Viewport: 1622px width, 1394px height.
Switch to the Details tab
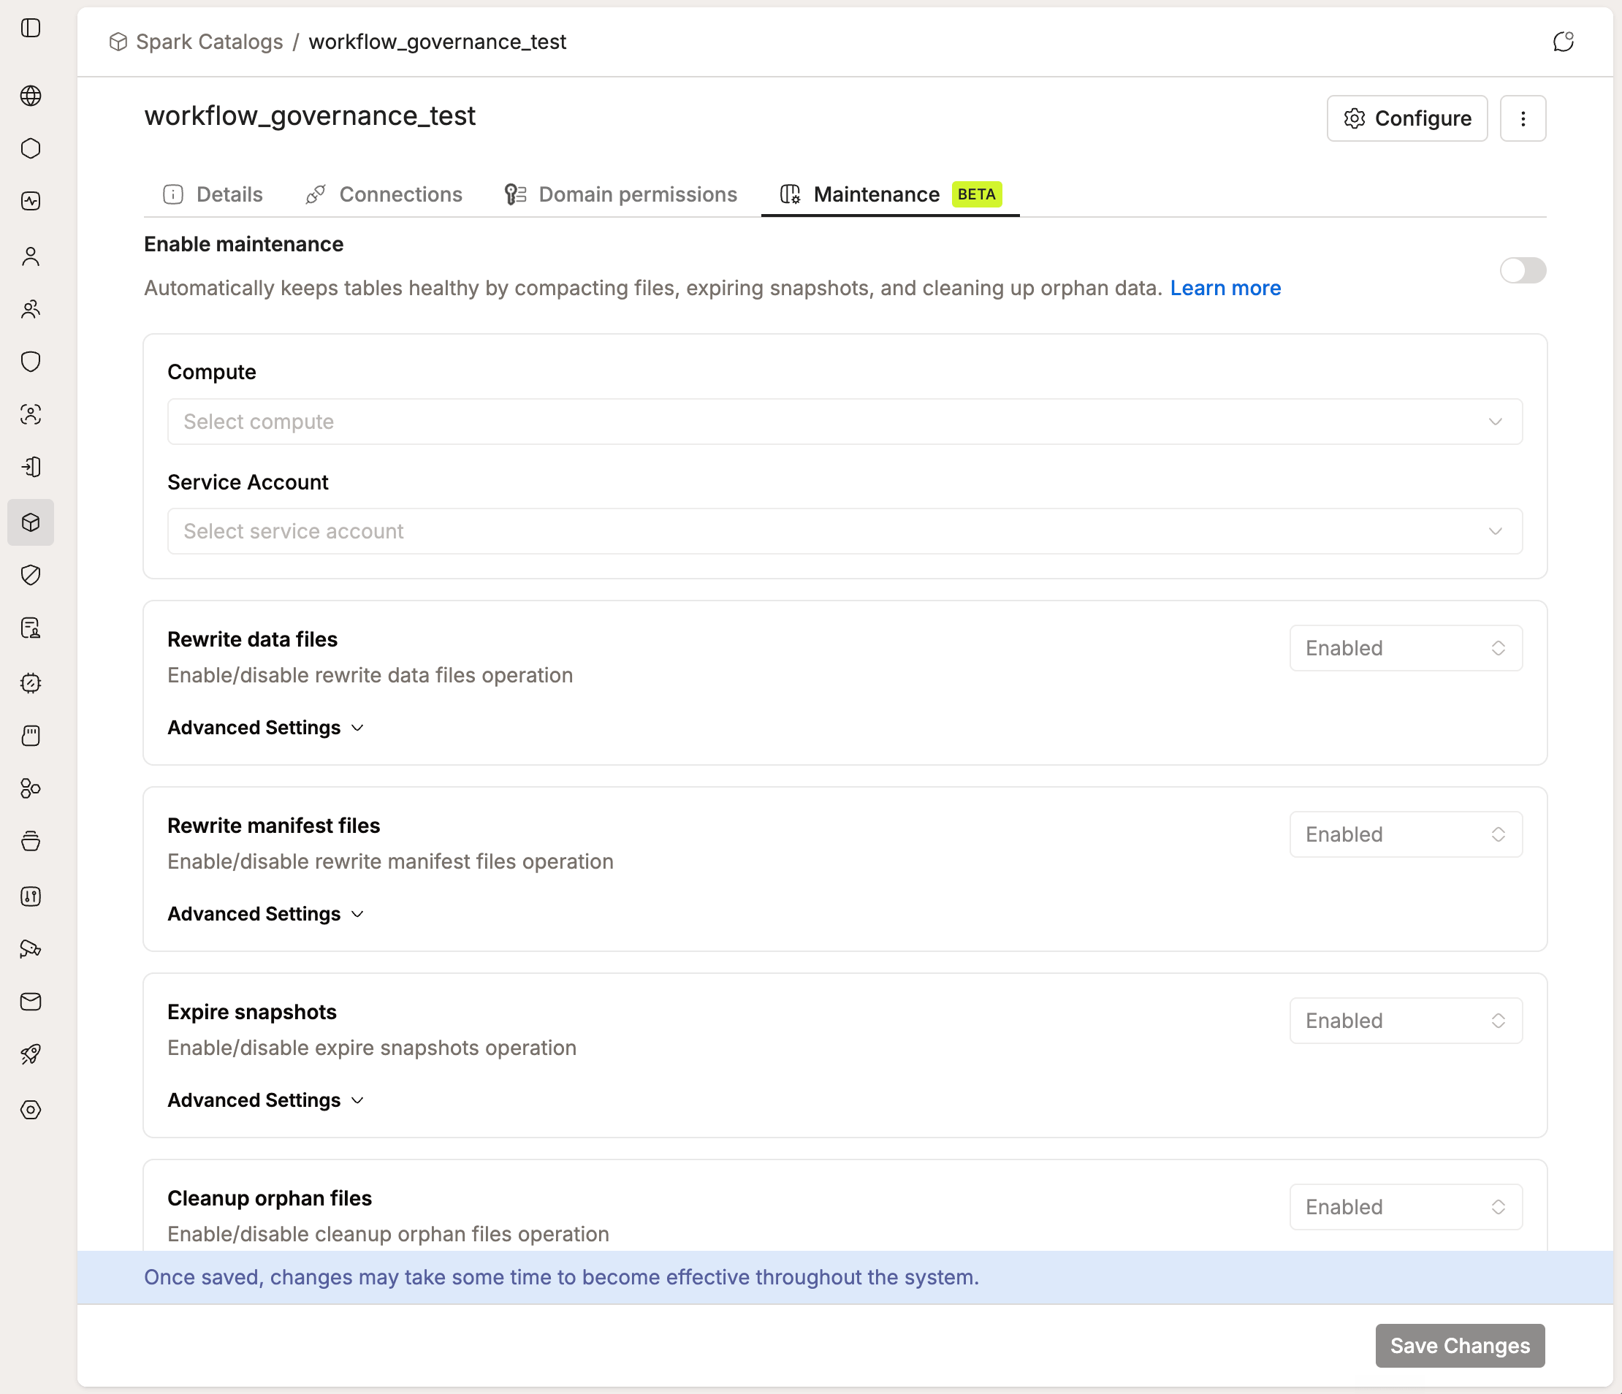[212, 194]
